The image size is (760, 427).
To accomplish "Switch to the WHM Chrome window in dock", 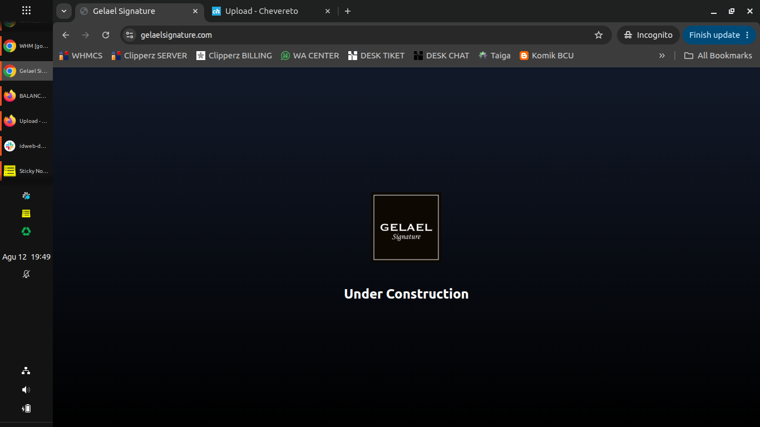I will click(26, 46).
